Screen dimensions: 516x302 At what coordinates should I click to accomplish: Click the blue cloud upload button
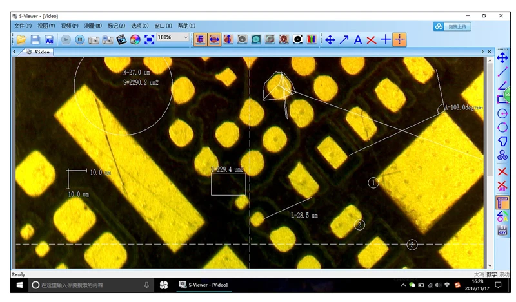coord(452,26)
